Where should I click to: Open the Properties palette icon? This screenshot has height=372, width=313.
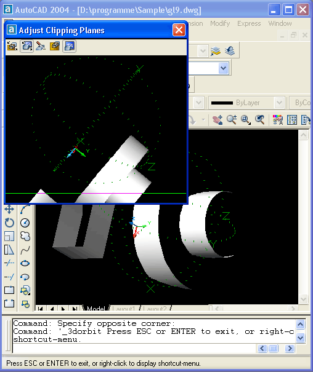(x=278, y=119)
